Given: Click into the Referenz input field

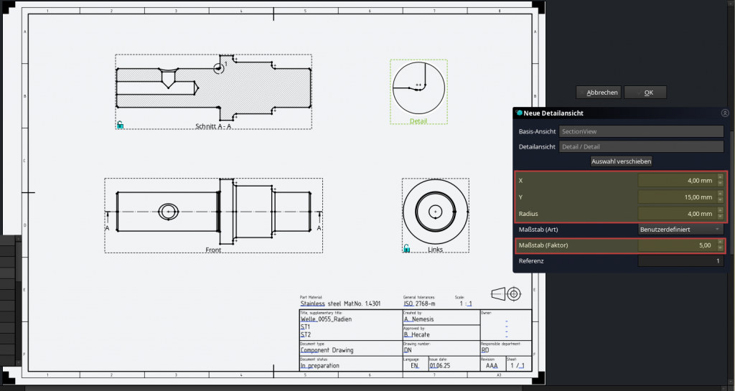Looking at the screenshot, I should point(680,261).
